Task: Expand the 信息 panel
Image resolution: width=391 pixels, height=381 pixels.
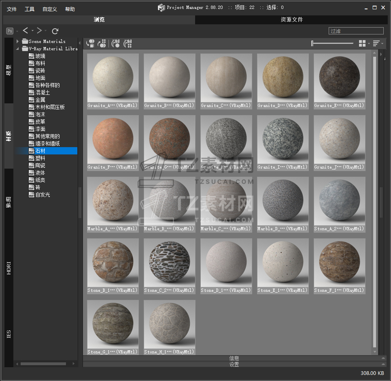Action: pos(234,358)
